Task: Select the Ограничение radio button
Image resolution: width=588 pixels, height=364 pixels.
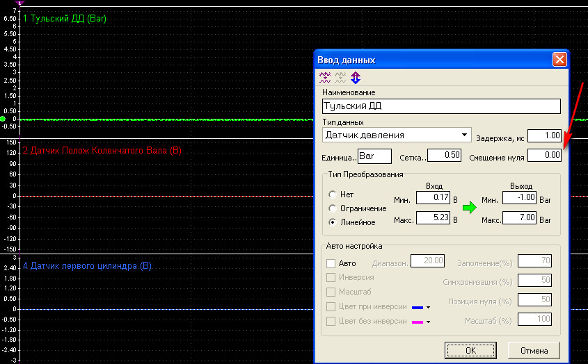Action: 332,208
